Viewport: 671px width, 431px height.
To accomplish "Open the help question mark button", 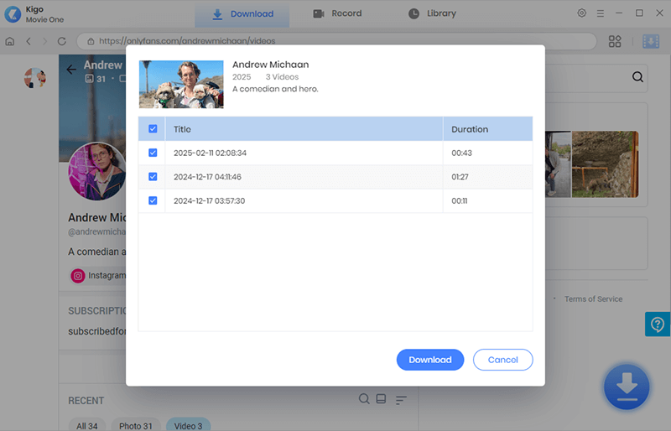I will click(658, 324).
